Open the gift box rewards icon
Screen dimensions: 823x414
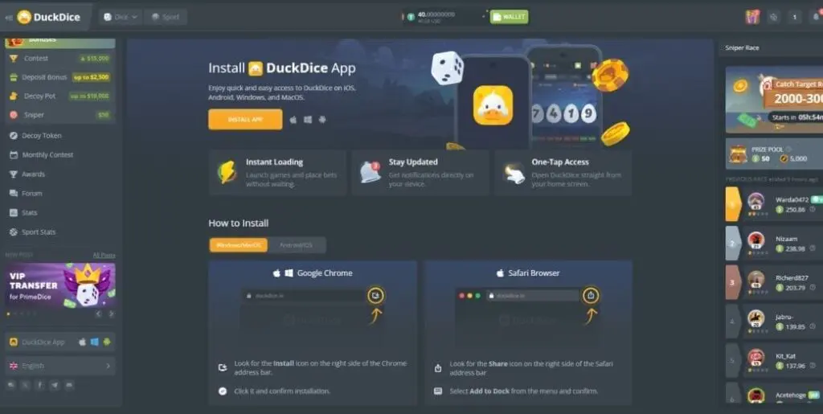[x=752, y=17]
